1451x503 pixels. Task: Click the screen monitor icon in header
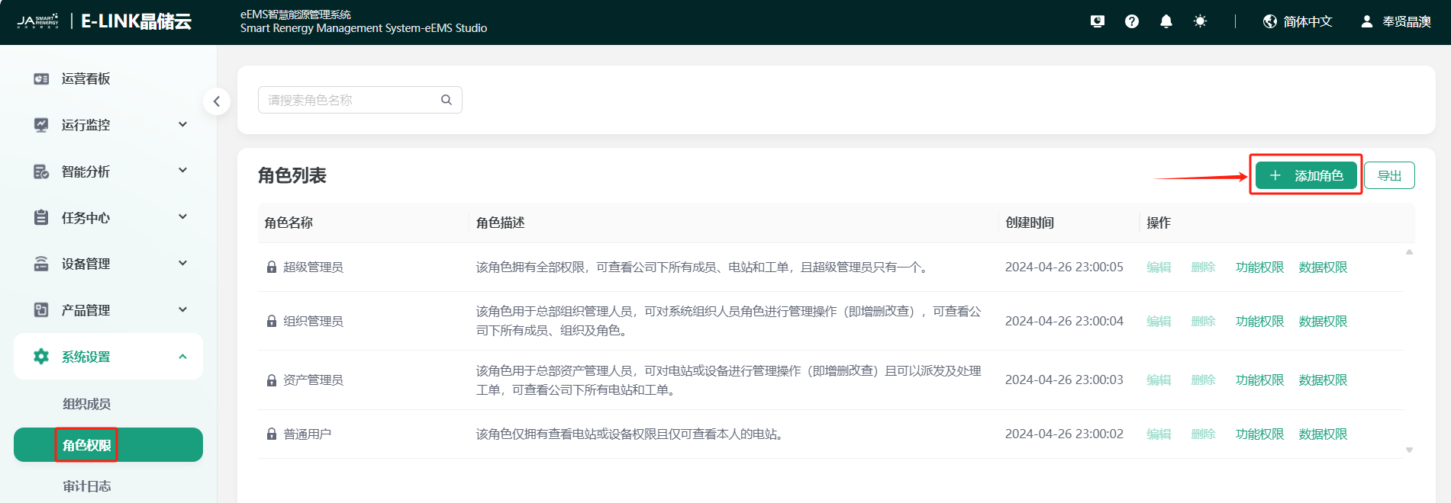point(1097,21)
